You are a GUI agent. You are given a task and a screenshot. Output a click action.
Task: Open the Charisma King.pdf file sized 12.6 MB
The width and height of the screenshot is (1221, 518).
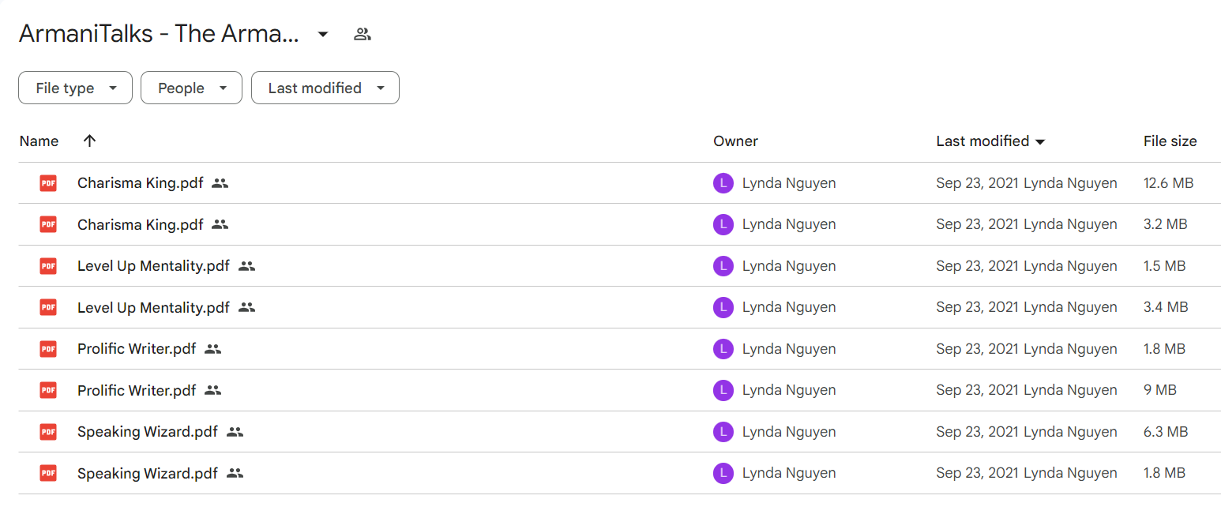[x=140, y=183]
